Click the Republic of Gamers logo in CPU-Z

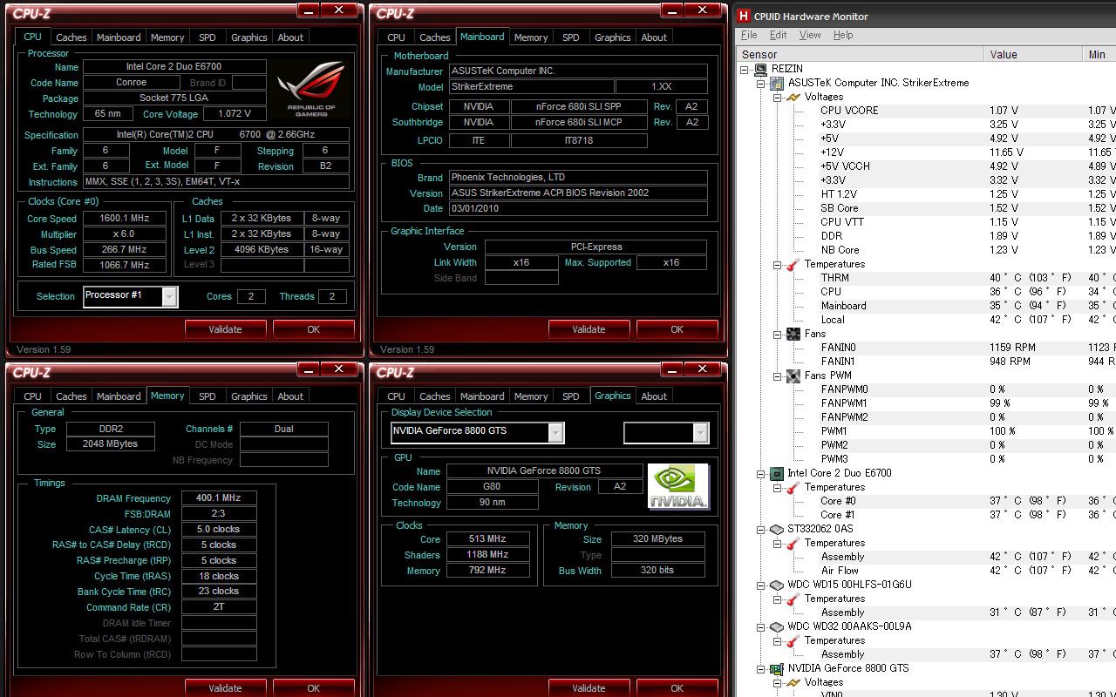pyautogui.click(x=310, y=90)
